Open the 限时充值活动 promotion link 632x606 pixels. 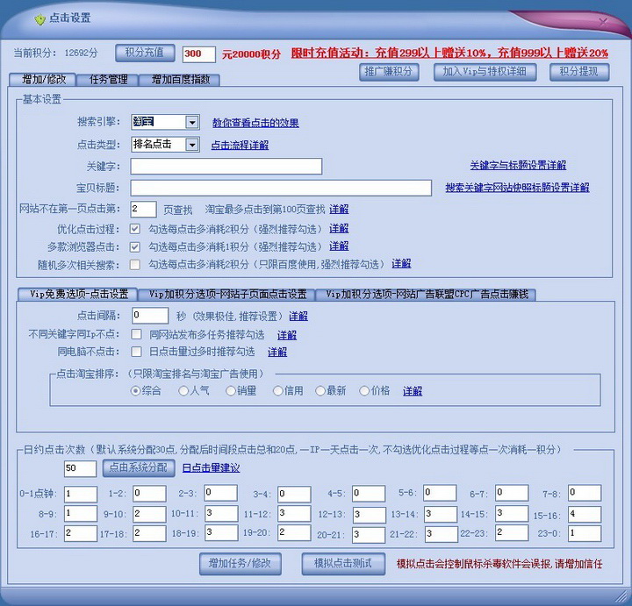tap(449, 53)
